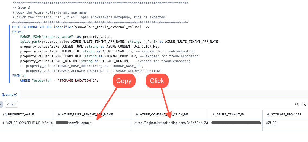Click the STORAGE_PROVIDER column header

tap(286, 114)
